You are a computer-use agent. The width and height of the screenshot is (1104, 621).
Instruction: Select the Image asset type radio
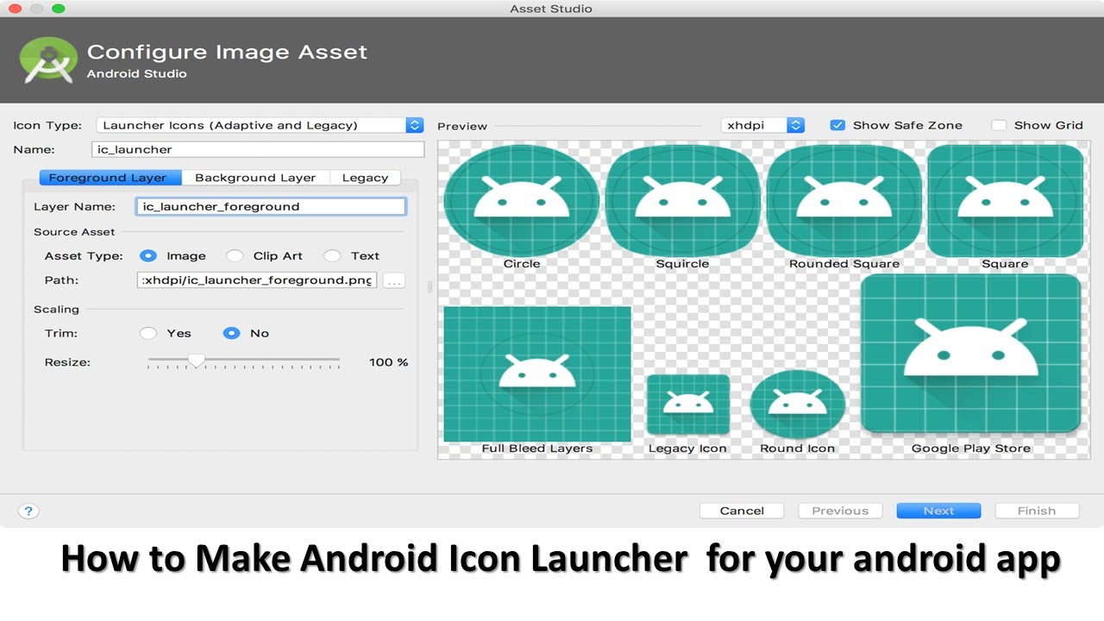(x=148, y=255)
